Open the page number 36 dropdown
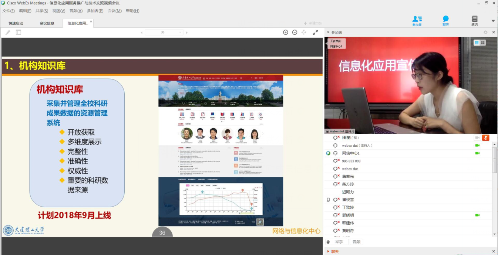 pos(181,33)
